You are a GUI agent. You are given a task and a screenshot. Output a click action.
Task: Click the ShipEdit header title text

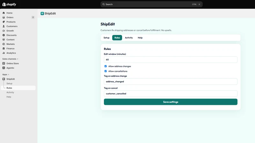[x=50, y=13]
